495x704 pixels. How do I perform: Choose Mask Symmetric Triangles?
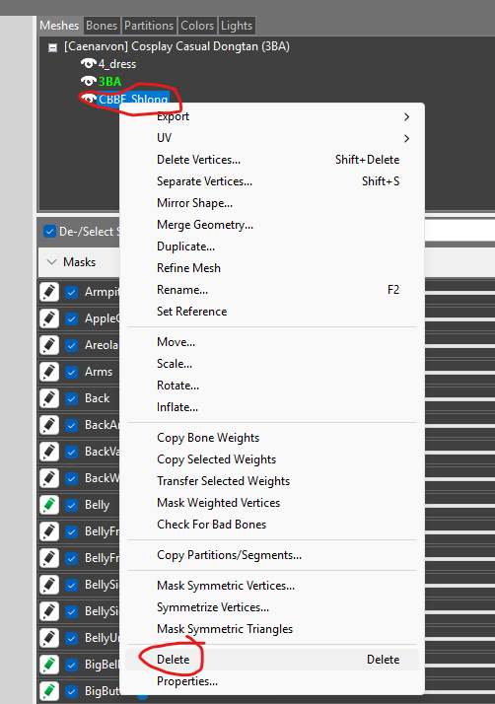pos(272,629)
